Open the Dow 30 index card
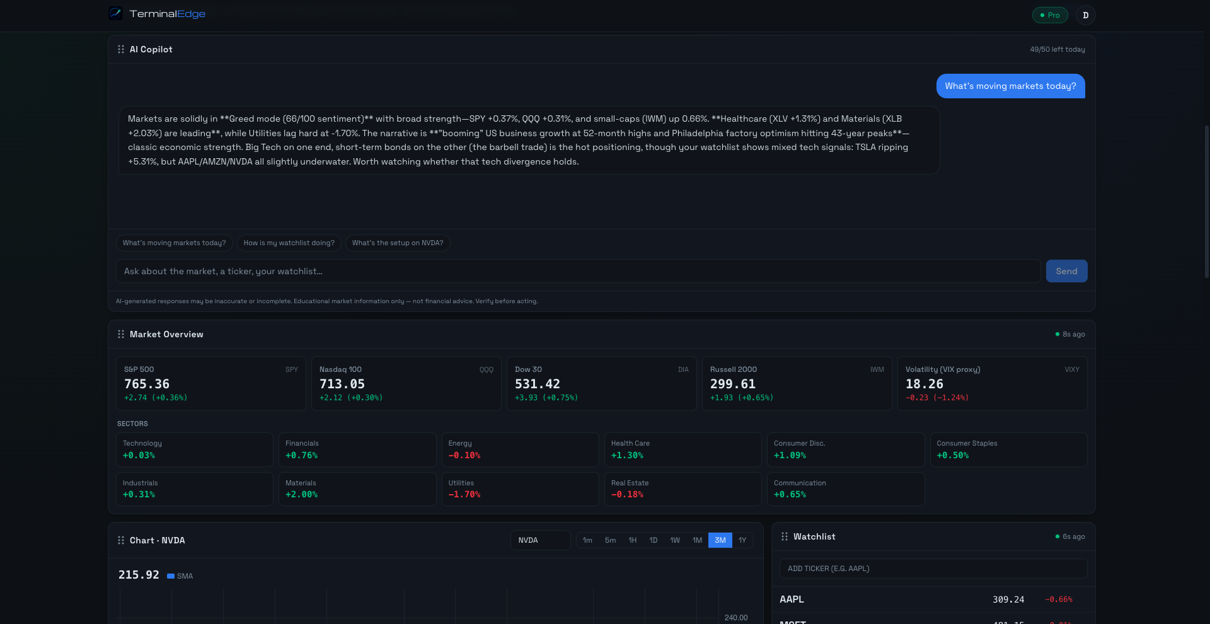Screen dimensions: 1210x624 [602, 383]
